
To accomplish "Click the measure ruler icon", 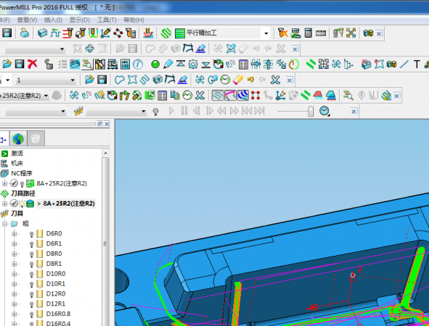I will click(321, 33).
